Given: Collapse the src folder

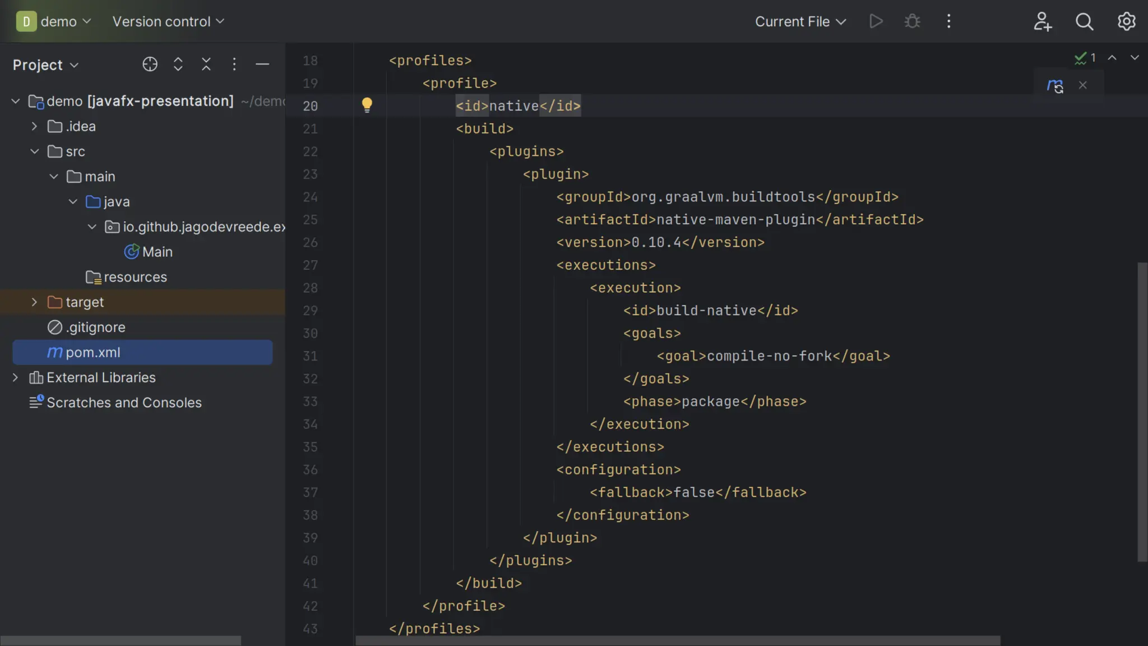Looking at the screenshot, I should tap(34, 151).
